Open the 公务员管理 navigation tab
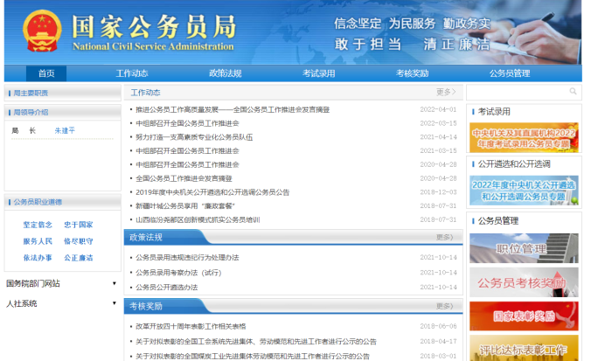 click(510, 73)
